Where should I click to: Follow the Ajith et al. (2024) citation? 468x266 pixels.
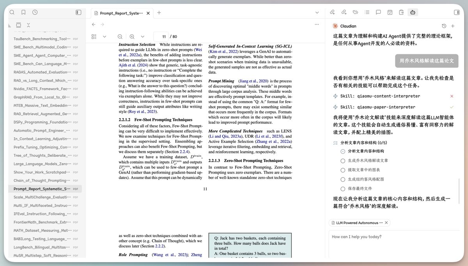(x=133, y=66)
